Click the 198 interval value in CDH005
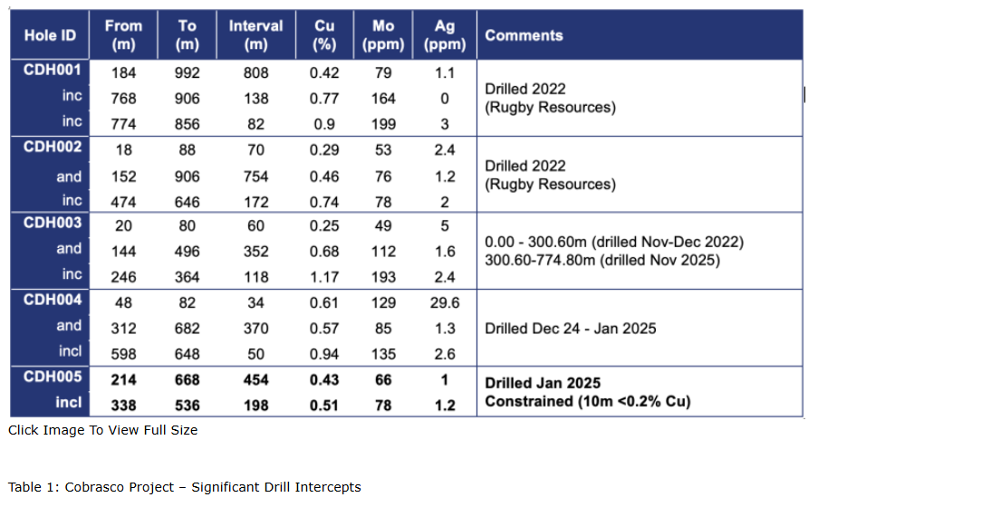 pyautogui.click(x=256, y=406)
